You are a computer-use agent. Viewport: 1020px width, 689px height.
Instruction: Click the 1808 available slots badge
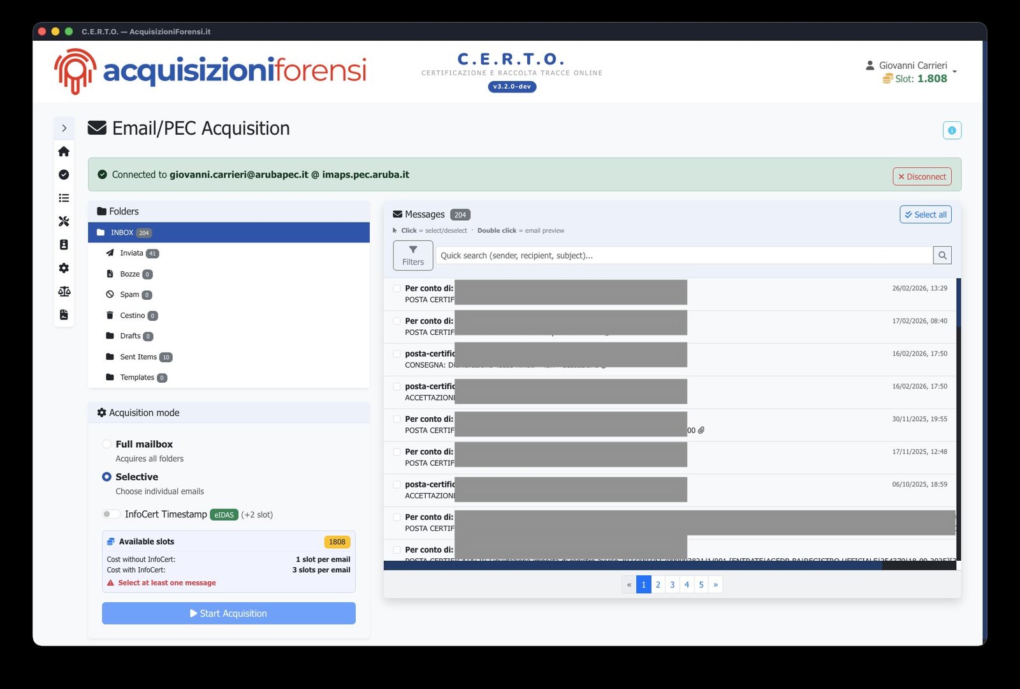coord(337,542)
